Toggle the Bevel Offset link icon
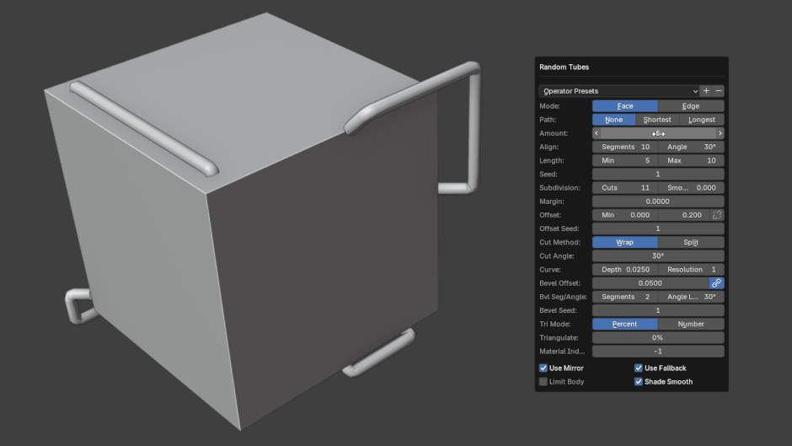 (x=717, y=283)
